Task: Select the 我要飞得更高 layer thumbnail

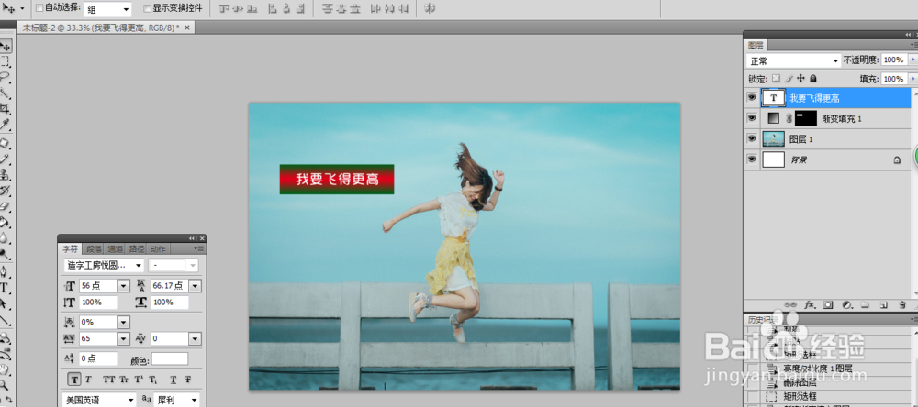Action: point(773,98)
